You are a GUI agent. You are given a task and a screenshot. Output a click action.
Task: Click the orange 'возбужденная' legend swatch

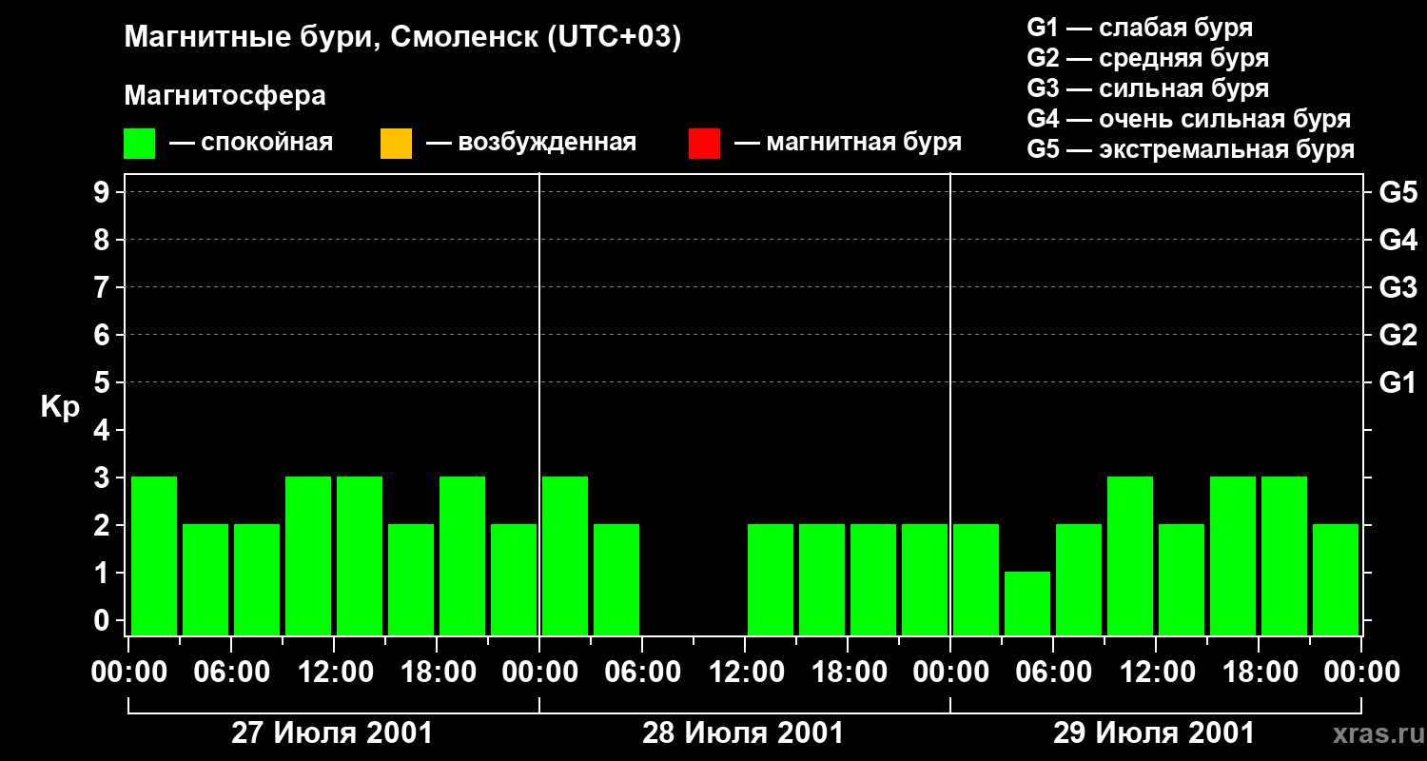point(396,144)
